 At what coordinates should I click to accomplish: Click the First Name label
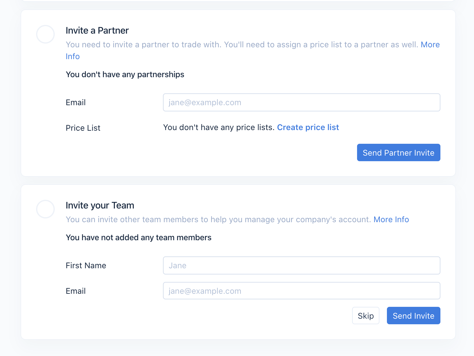pos(86,266)
